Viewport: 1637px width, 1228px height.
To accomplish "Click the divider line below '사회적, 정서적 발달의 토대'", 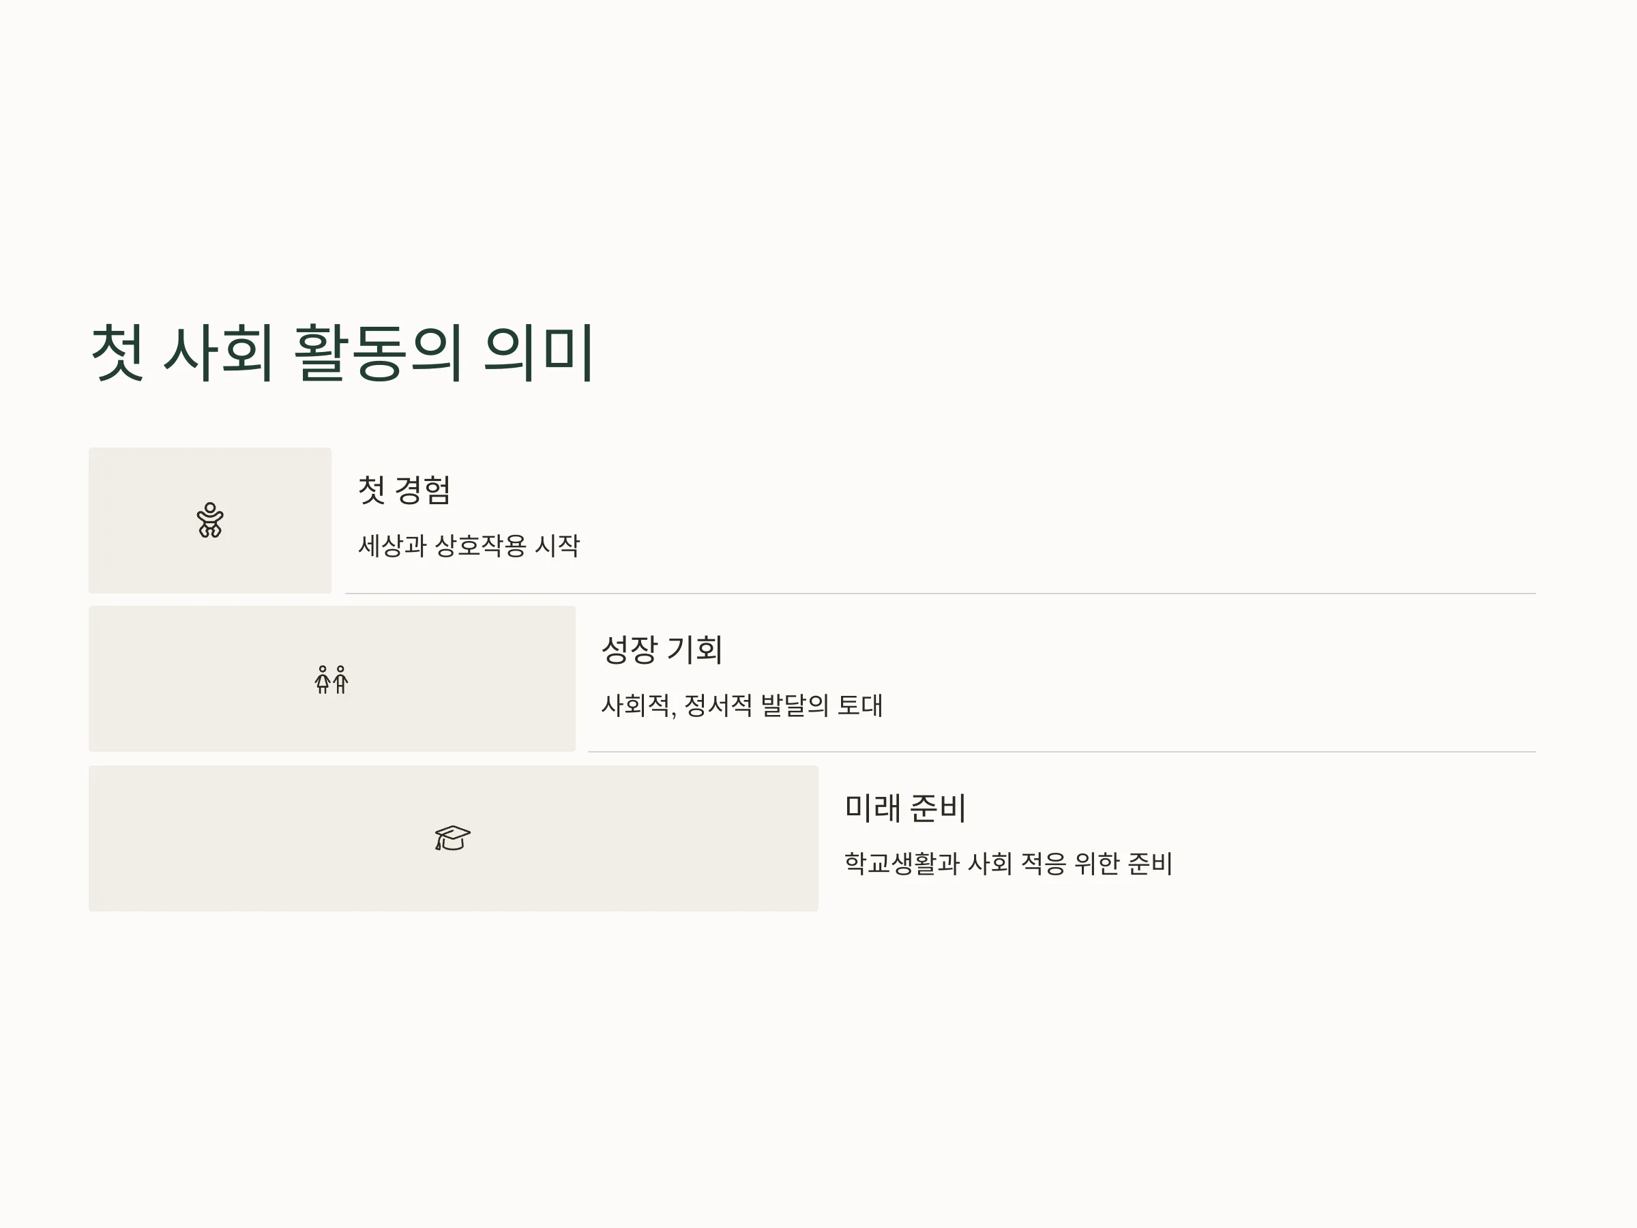I will tap(1062, 752).
